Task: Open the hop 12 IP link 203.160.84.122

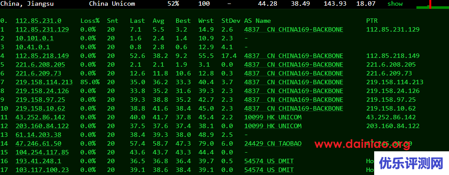Action: 42,126
